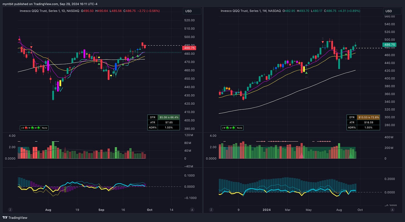405x222 pixels.
Task: Click green M dot in daily indicator box
Action: 39,128
